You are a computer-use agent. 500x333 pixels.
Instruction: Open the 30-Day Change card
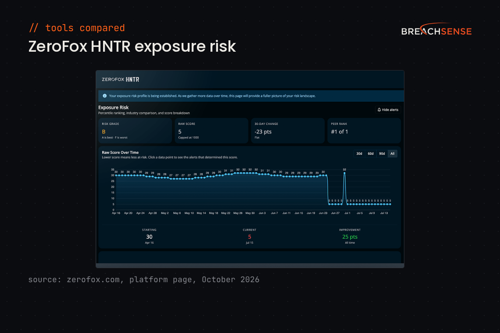[288, 131]
